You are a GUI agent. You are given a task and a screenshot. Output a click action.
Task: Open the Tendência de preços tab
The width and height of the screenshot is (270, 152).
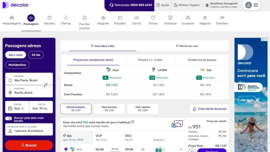click(x=202, y=60)
